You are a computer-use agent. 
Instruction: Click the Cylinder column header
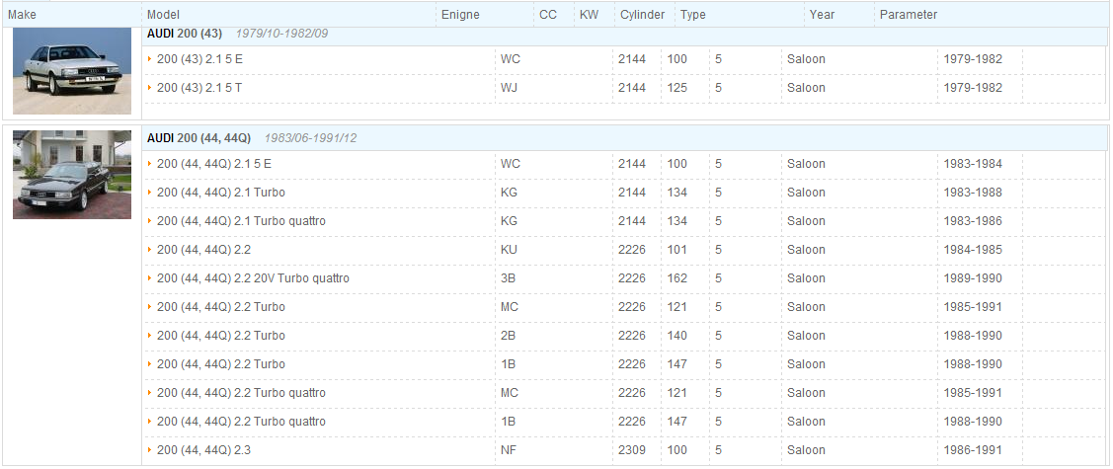coord(642,14)
